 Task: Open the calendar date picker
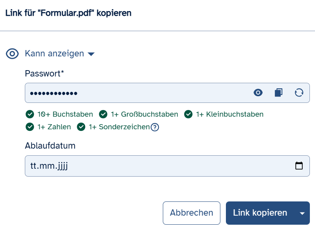pyautogui.click(x=299, y=166)
